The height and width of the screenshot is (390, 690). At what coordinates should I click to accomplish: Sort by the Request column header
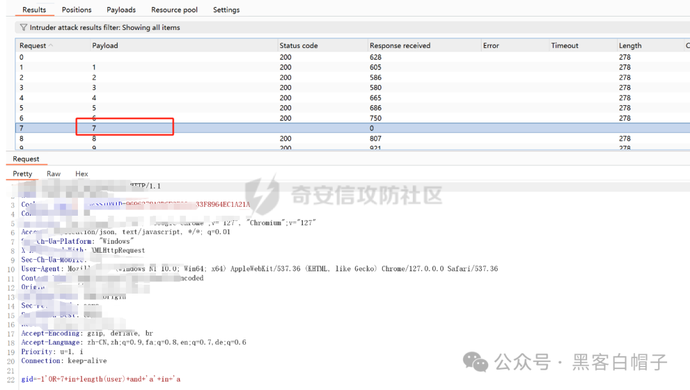[33, 45]
